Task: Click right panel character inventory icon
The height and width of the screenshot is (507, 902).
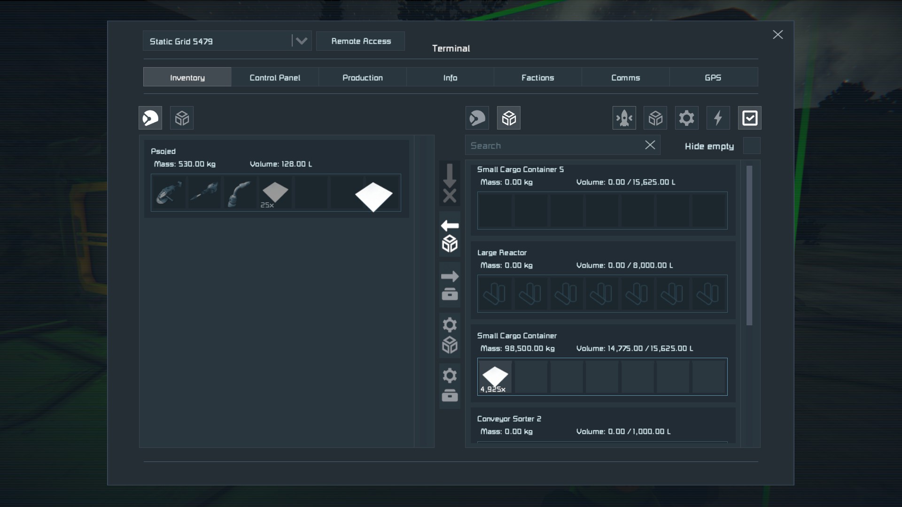Action: pos(477,118)
